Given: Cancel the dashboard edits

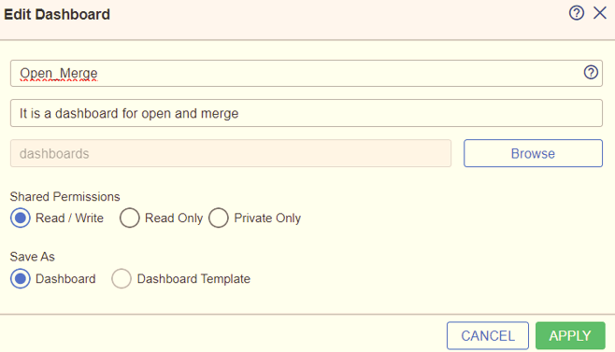Looking at the screenshot, I should [x=488, y=335].
